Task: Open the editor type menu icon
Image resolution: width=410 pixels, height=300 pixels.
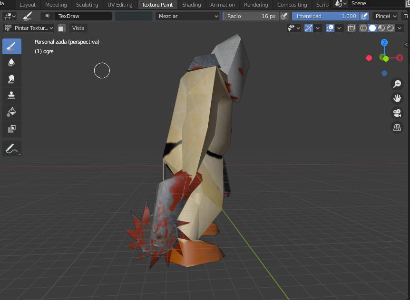Action: click(x=10, y=16)
